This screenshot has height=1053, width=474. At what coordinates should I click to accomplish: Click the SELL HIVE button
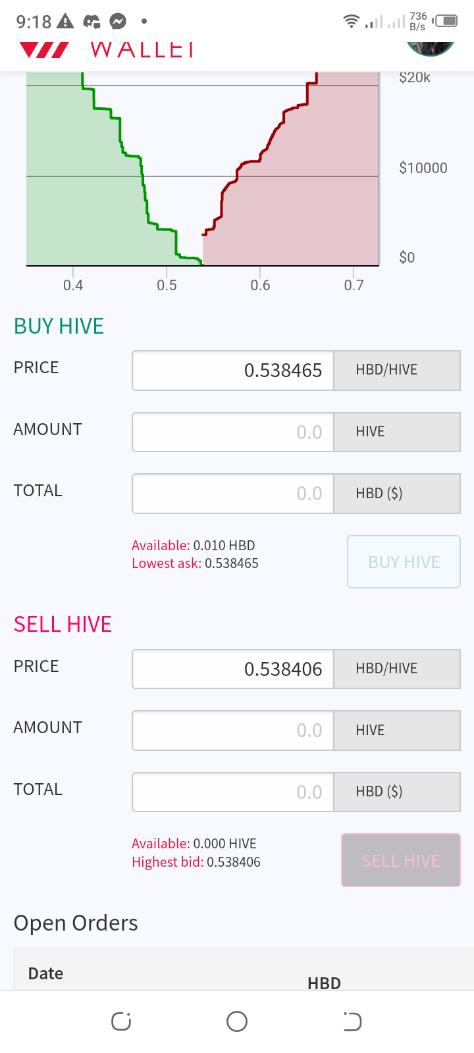(401, 860)
